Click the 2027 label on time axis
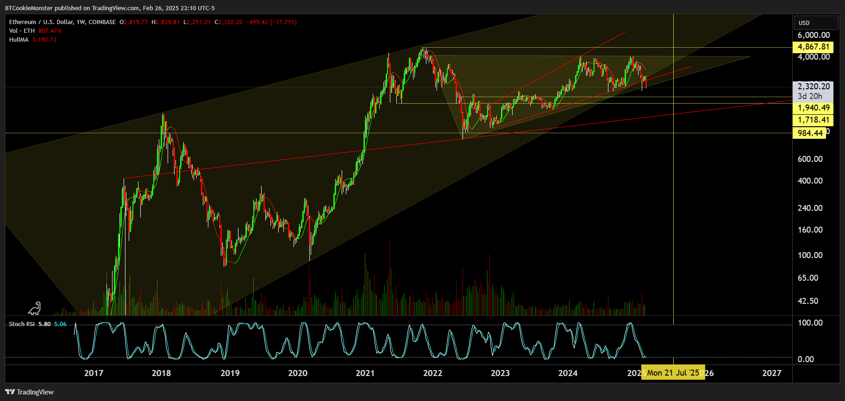The width and height of the screenshot is (845, 401). (771, 373)
